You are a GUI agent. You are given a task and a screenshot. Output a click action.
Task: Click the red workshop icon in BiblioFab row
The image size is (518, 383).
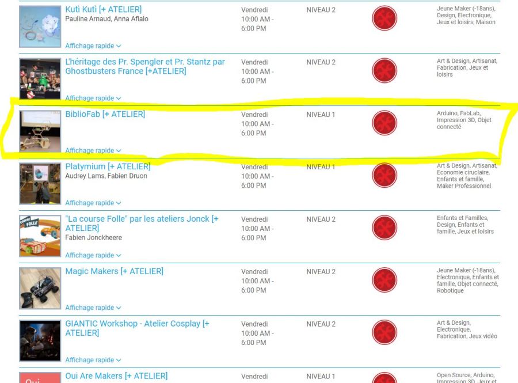384,123
